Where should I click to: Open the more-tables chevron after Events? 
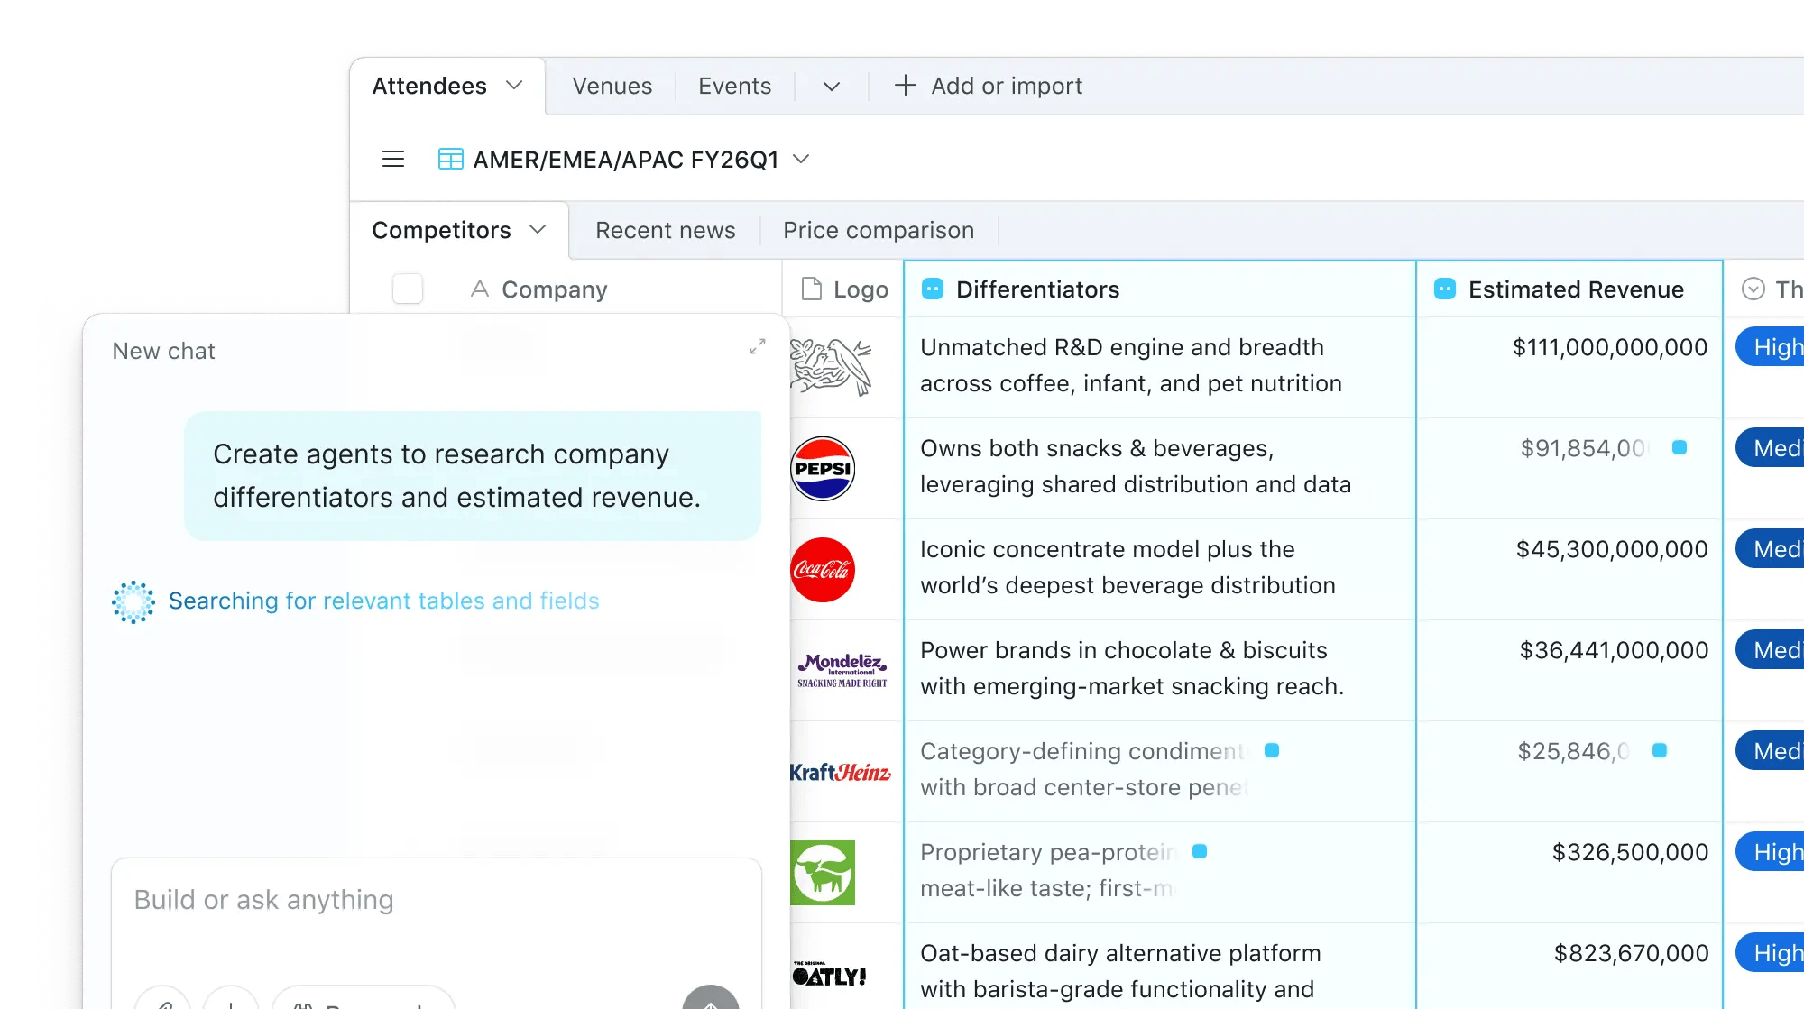pos(832,87)
